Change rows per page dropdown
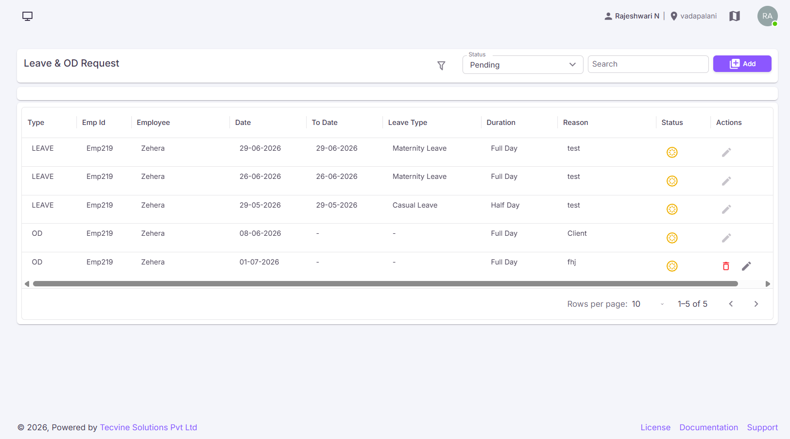The height and width of the screenshot is (439, 790). (x=648, y=304)
